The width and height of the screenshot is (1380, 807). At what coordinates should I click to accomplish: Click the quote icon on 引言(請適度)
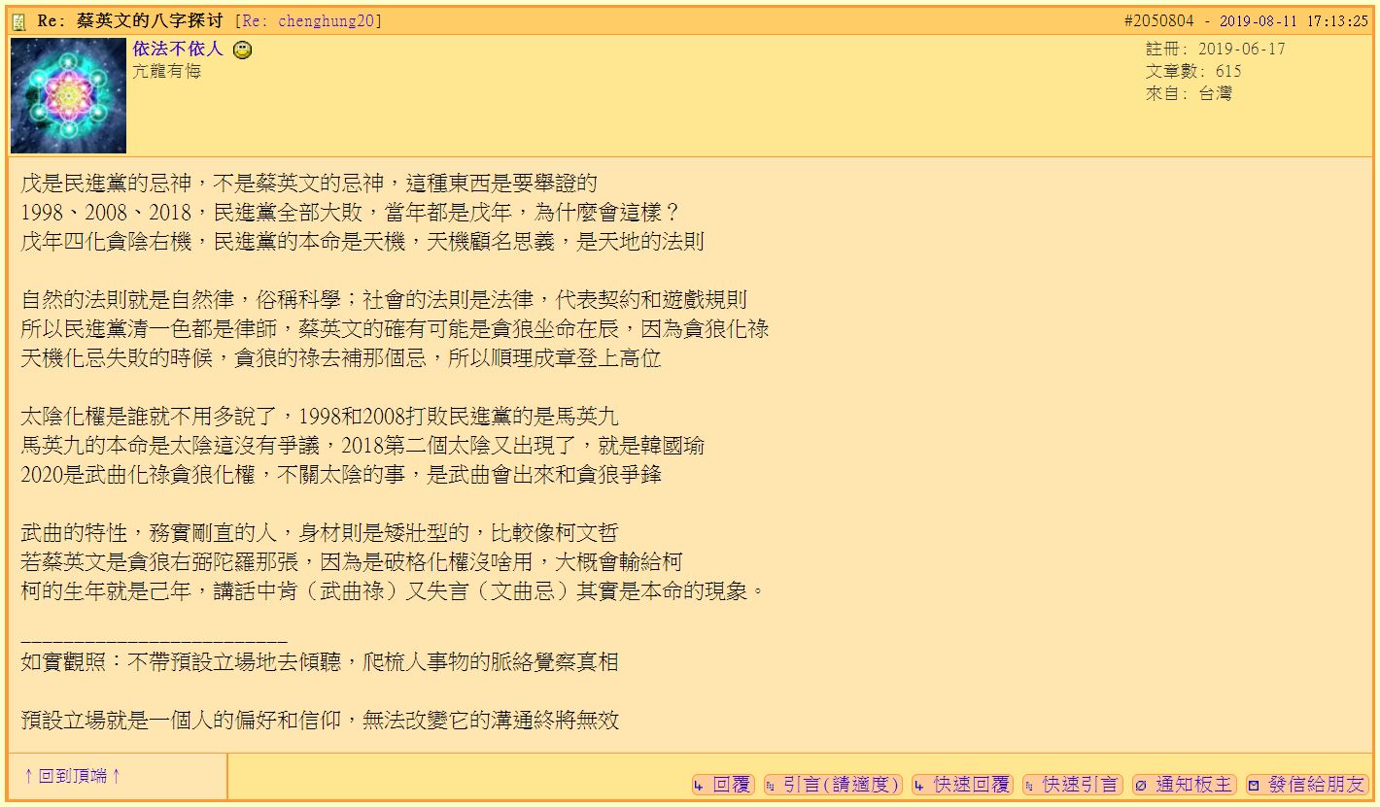tap(771, 785)
